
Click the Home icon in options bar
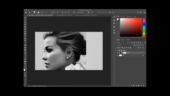(x=26, y=13)
